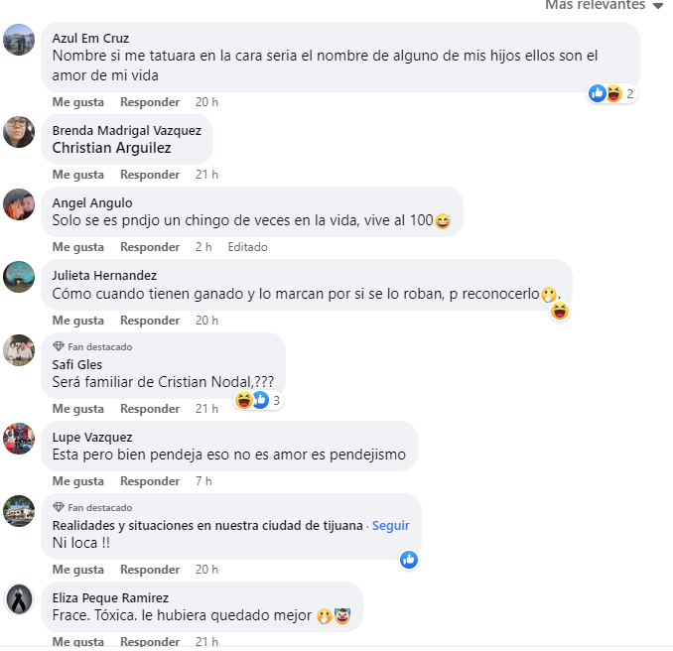
Task: View thumbs-up reaction on Ni loca comment
Action: tap(409, 560)
